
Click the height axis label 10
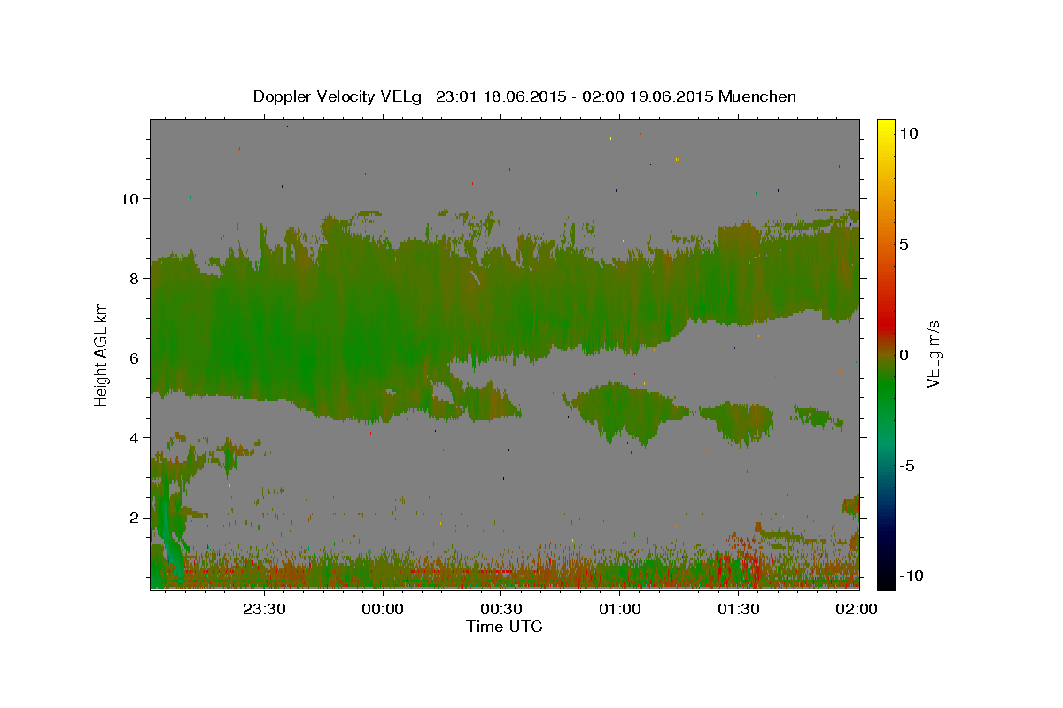click(129, 198)
